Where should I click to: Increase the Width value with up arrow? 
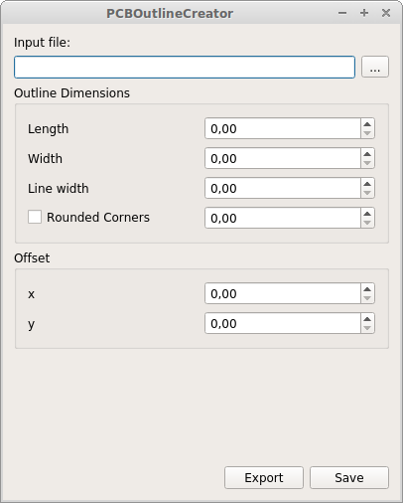point(367,153)
